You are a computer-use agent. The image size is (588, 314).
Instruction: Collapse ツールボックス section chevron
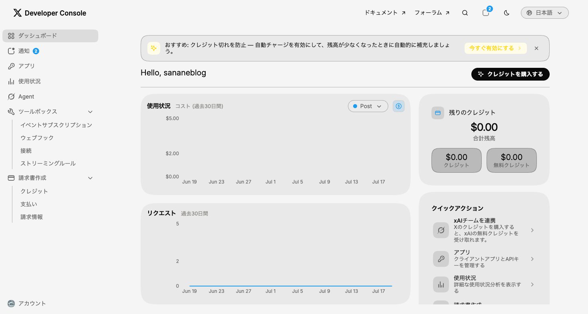90,112
